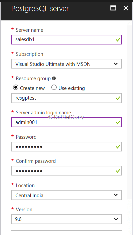The height and width of the screenshot is (235, 133).
Task: Click the Server name validation checkmark
Action: (x=118, y=40)
